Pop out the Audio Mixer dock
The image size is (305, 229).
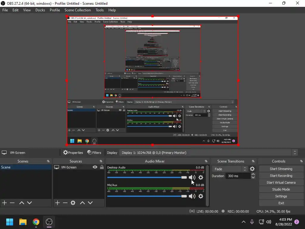pyautogui.click(x=206, y=161)
